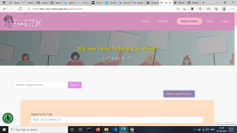
Task: Open Task View on taskbar
Action: tap(80, 129)
